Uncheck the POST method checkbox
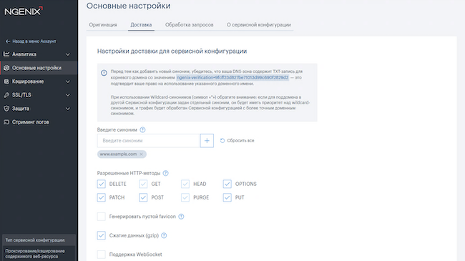The height and width of the screenshot is (261, 465). pos(143,197)
